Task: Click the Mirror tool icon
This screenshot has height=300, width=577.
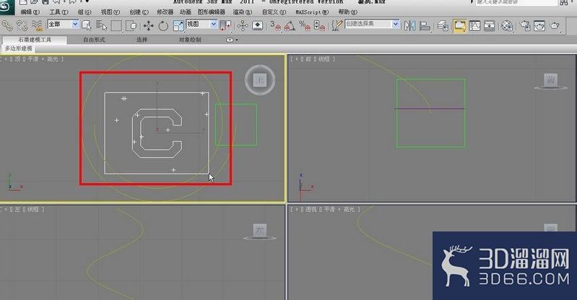Action: (409, 26)
